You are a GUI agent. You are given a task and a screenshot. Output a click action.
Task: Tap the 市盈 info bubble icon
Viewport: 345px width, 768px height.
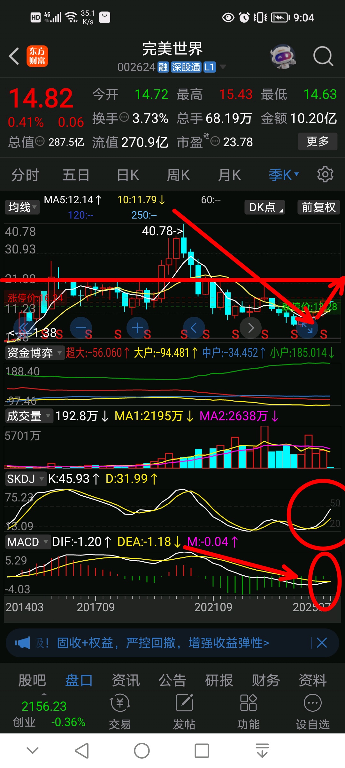coord(215,141)
